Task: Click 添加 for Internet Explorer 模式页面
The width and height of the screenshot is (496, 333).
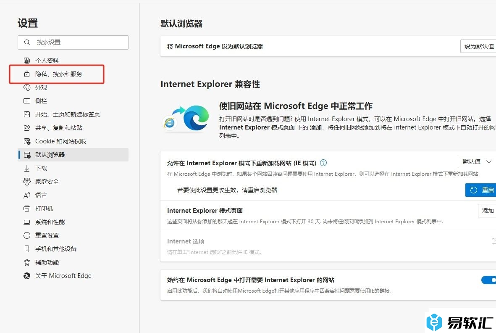Action: (487, 211)
